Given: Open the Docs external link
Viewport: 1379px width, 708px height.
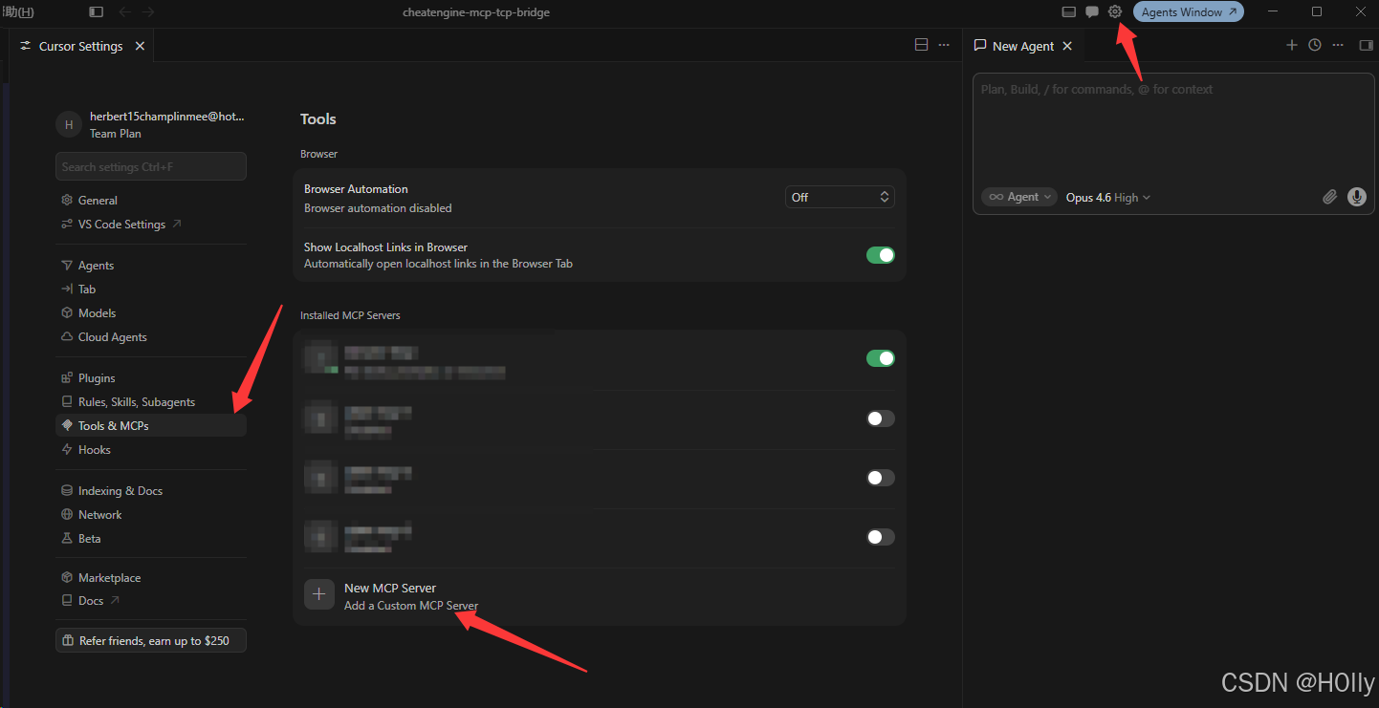Looking at the screenshot, I should (151, 601).
